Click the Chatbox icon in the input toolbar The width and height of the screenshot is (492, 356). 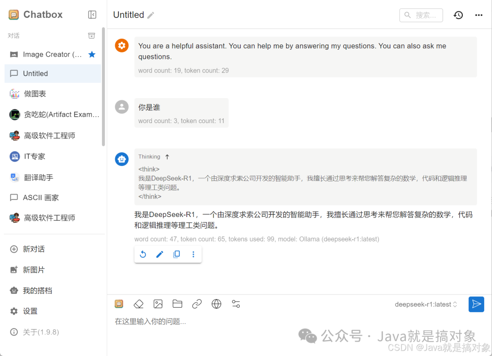119,304
